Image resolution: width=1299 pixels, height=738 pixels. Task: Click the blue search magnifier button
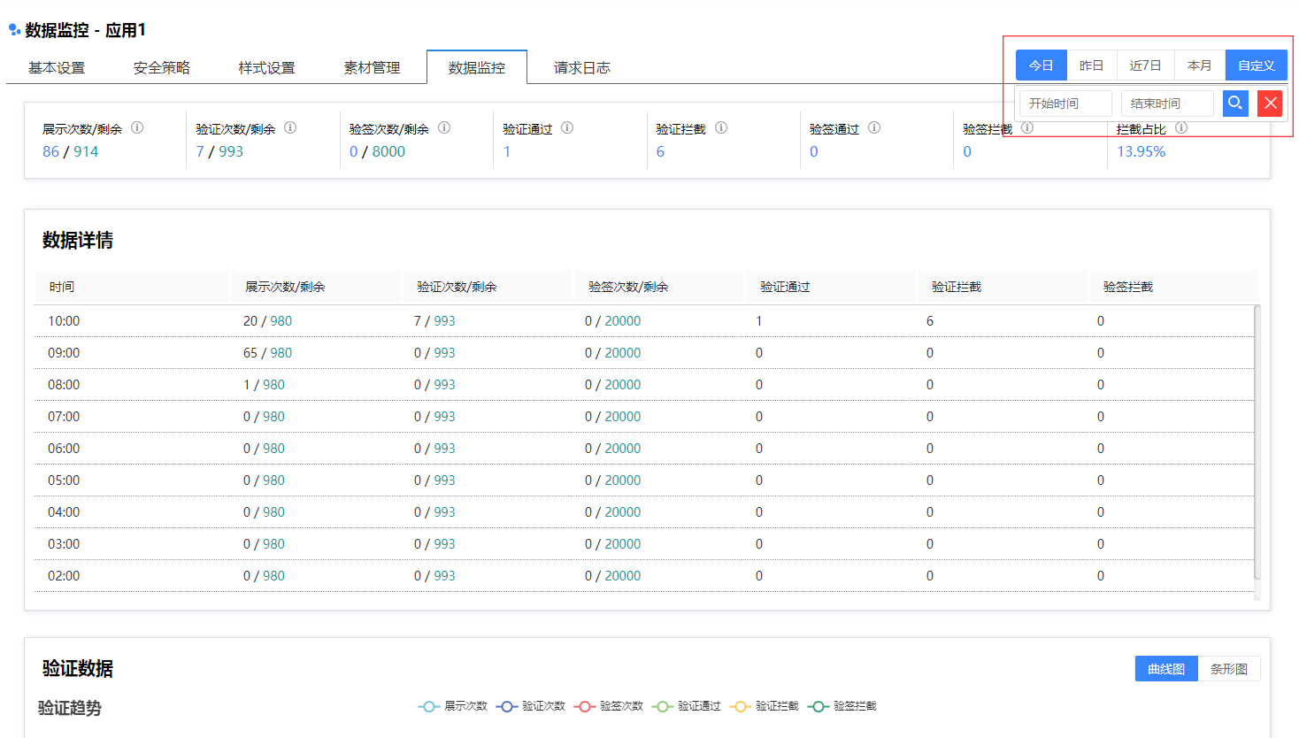1235,104
